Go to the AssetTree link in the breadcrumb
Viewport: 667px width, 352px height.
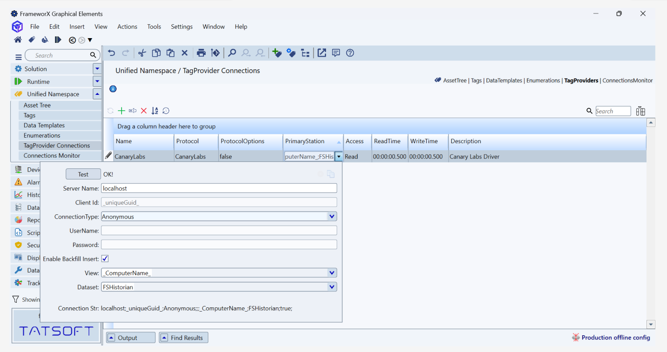(x=455, y=80)
